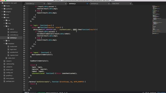166x93 pixels.
Task: Click the app.js file icon in tree
Action: tap(8, 29)
